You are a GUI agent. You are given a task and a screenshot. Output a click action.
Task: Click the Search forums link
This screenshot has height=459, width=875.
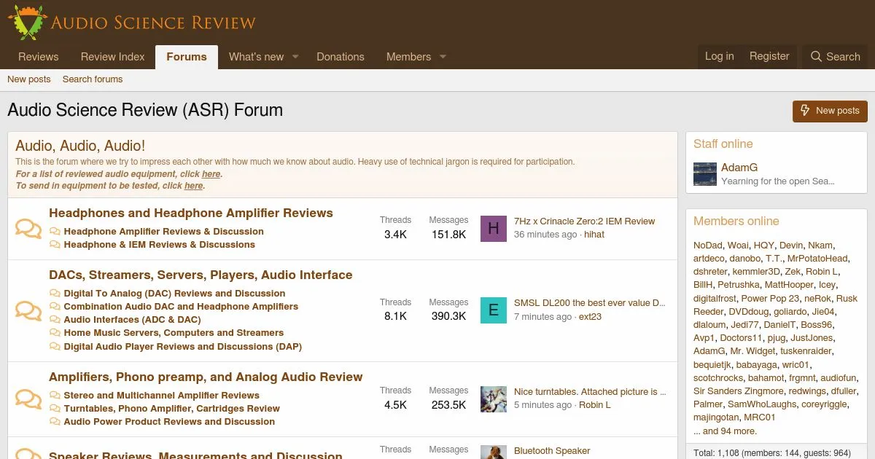pyautogui.click(x=93, y=79)
